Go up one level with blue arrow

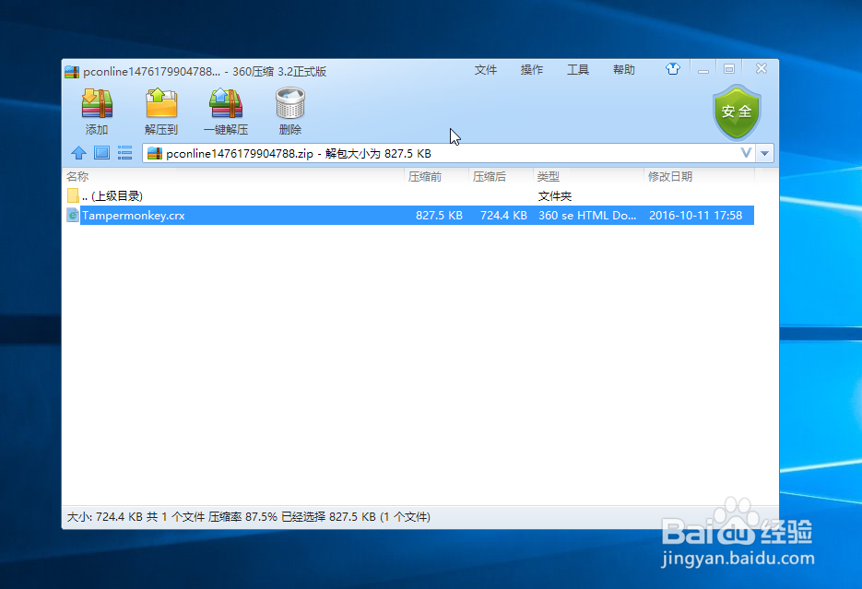78,153
